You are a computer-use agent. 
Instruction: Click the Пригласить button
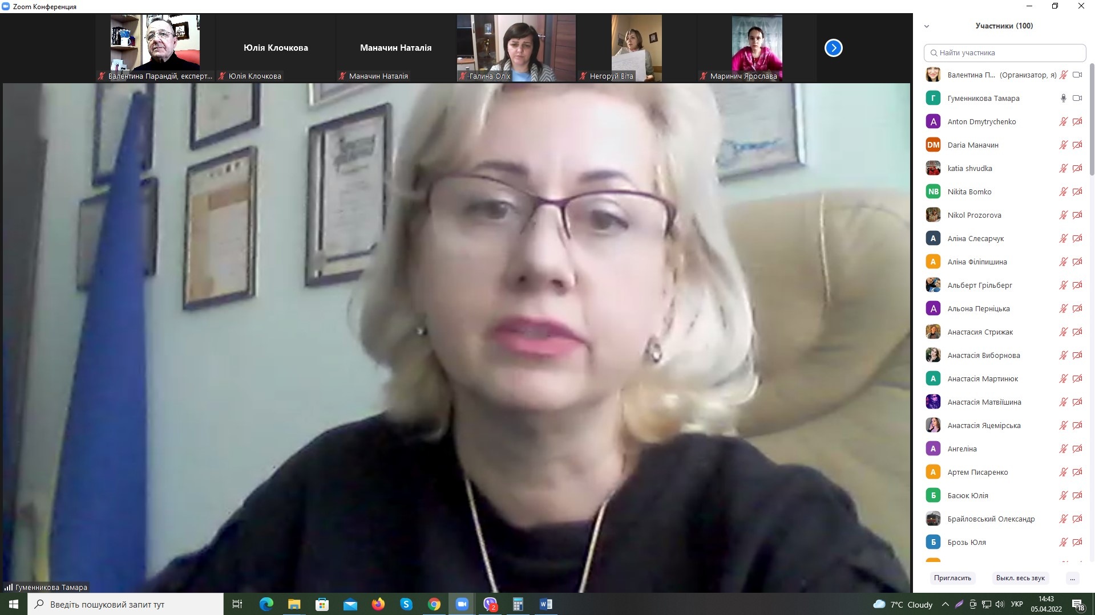click(952, 578)
